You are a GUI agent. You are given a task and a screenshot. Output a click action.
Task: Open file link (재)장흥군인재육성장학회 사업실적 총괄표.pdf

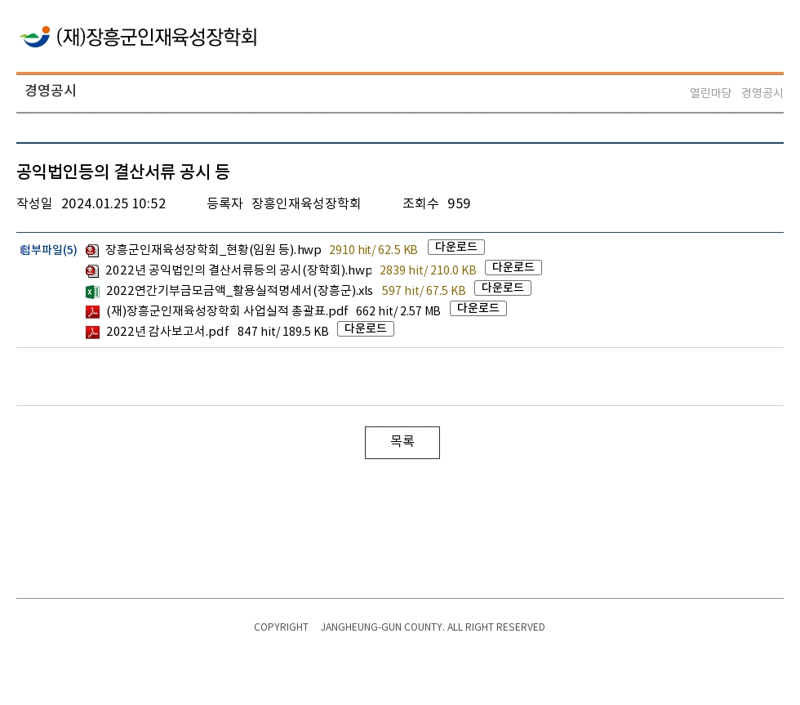[x=227, y=311]
